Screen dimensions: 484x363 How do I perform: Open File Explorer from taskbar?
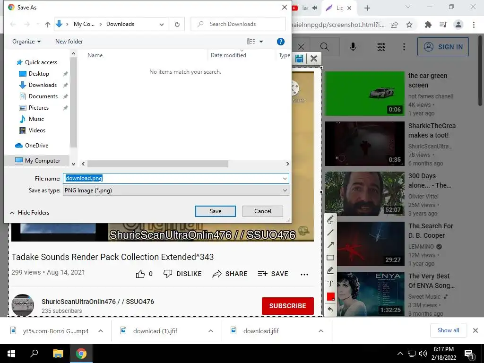(x=58, y=354)
